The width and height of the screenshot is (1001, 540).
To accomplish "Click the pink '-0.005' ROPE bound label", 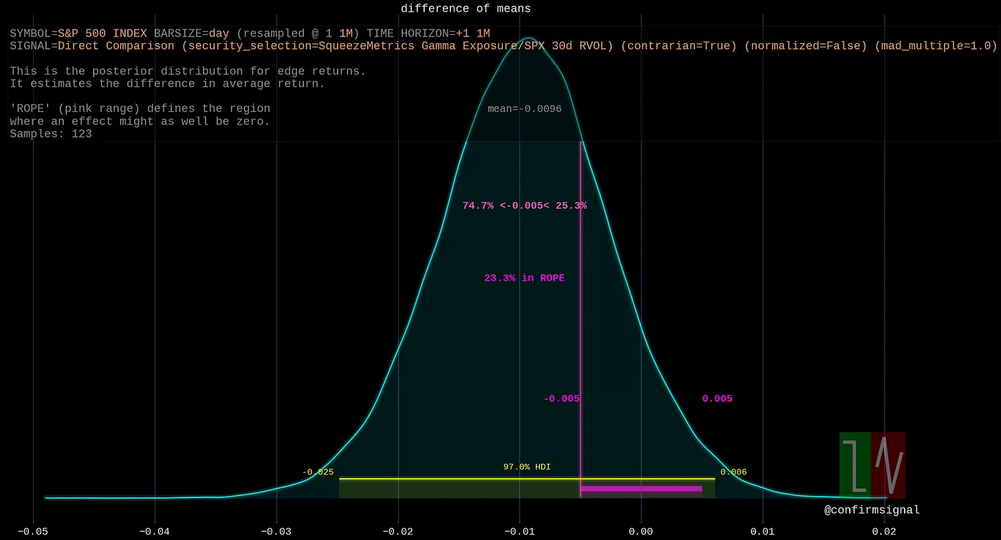I will point(562,398).
